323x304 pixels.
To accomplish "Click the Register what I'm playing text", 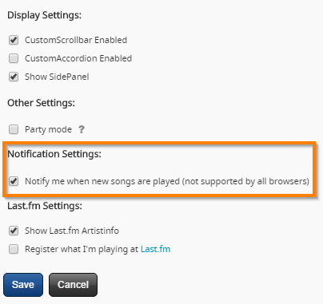I will (x=82, y=249).
